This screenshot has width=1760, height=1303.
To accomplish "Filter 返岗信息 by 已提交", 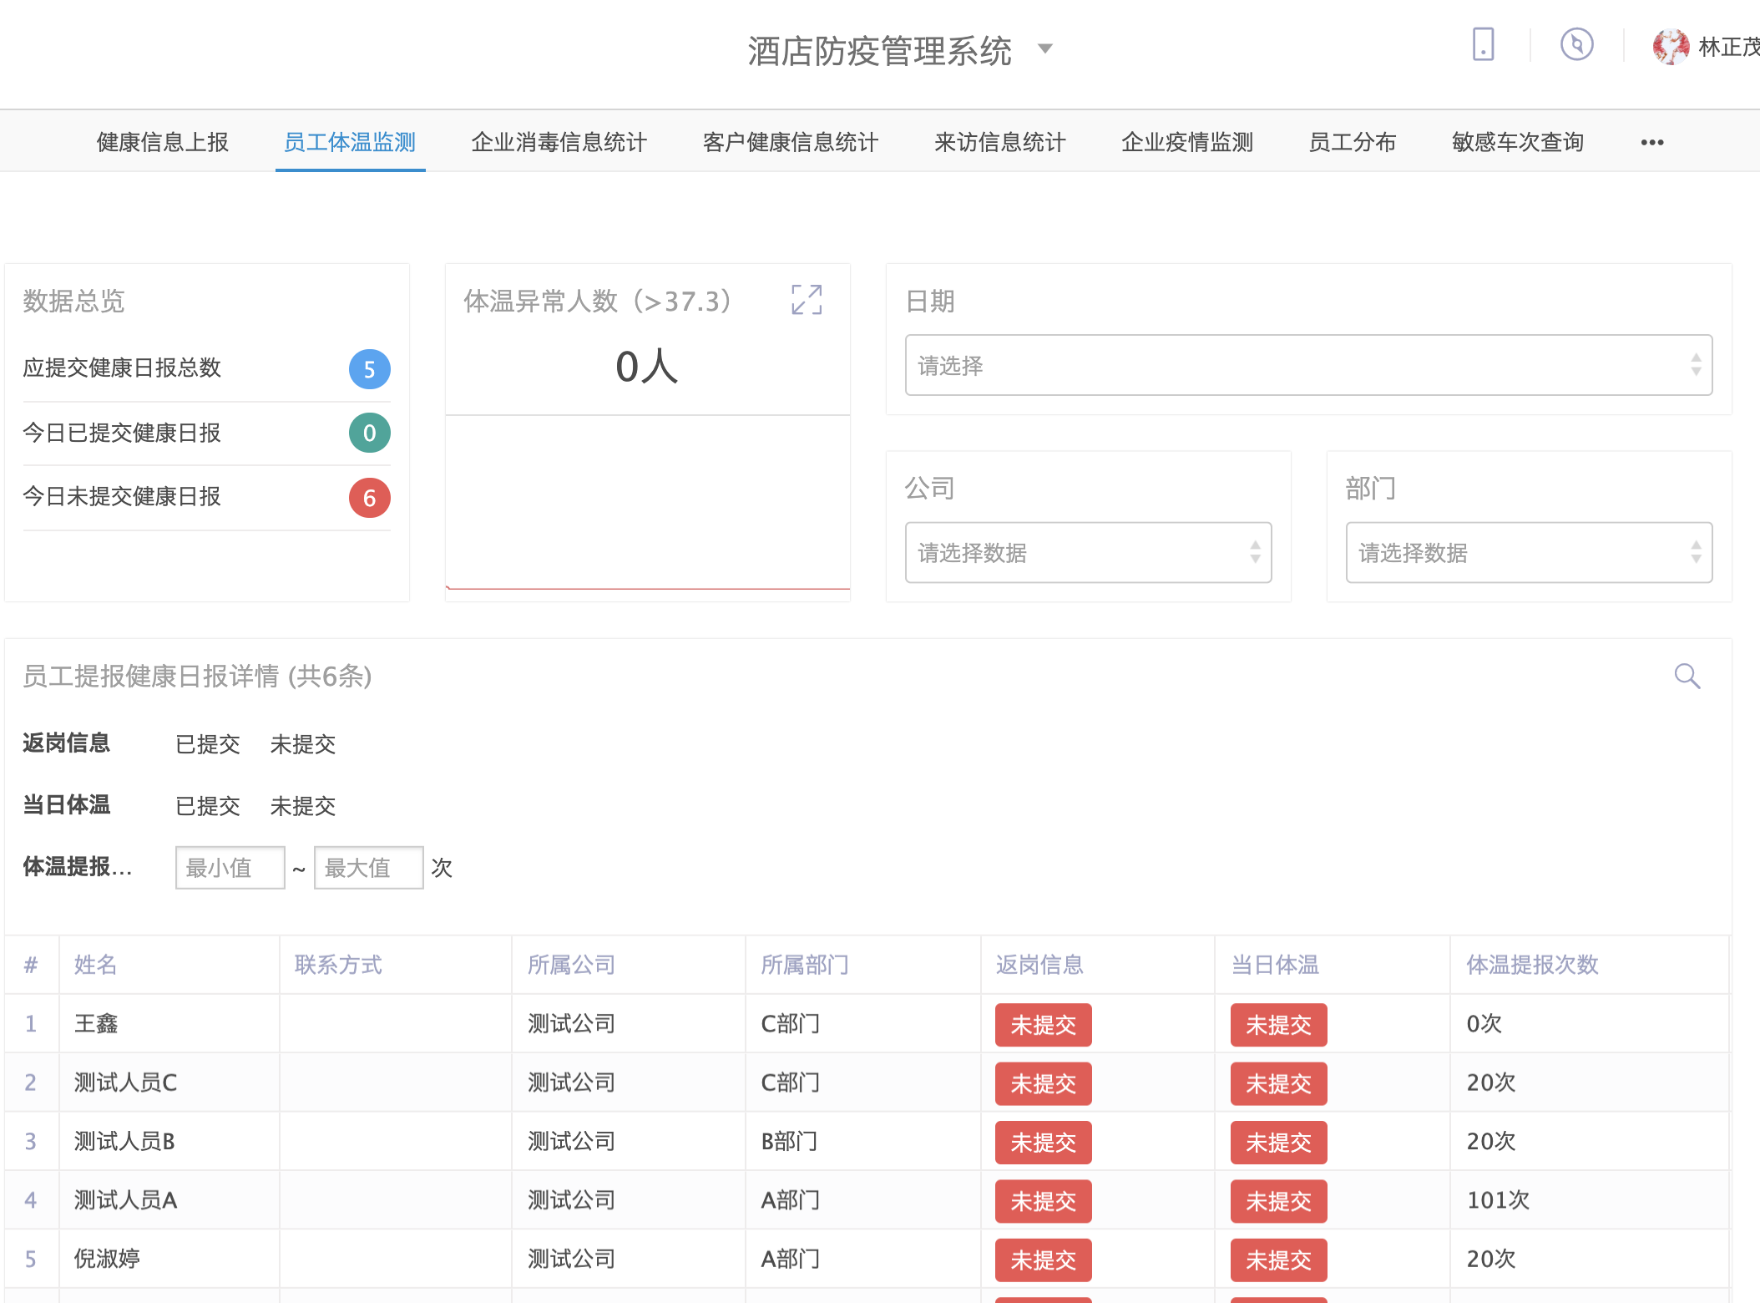I will (208, 743).
